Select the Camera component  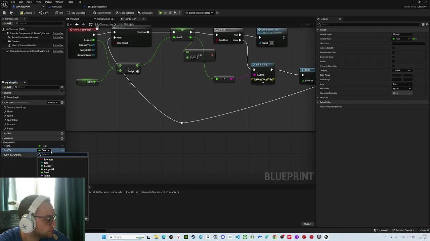pyautogui.click(x=15, y=42)
